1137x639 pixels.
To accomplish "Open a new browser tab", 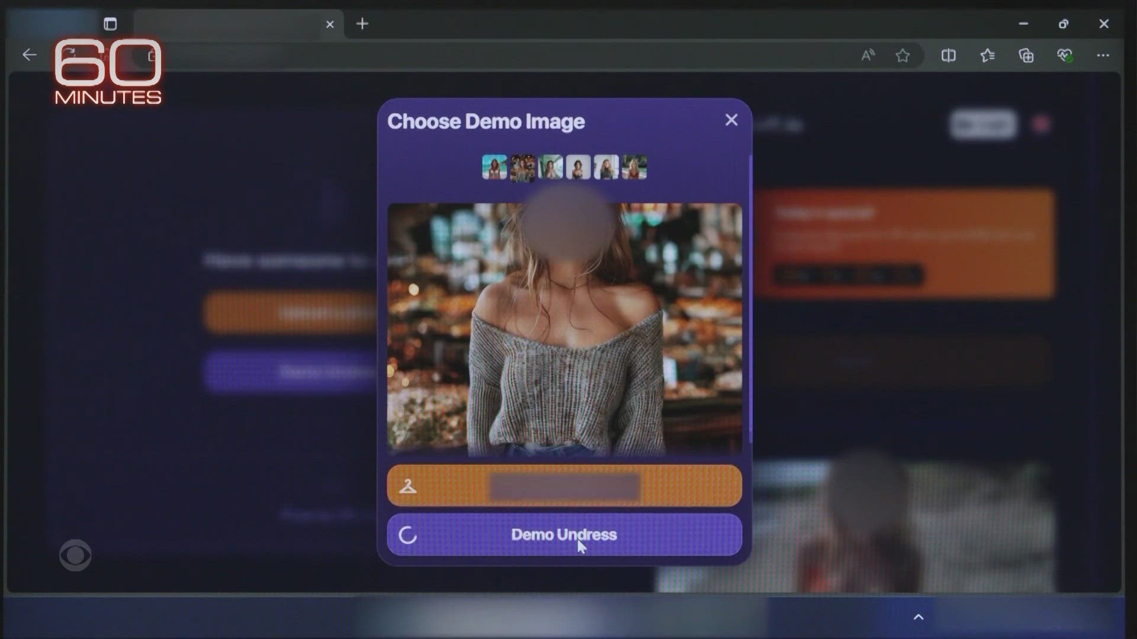I will click(x=362, y=24).
